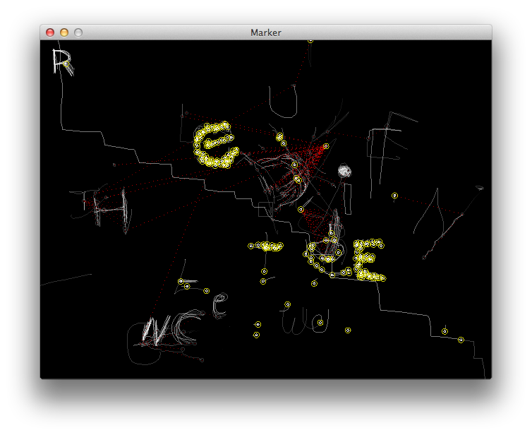Image resolution: width=532 pixels, height=435 pixels.
Task: Click the white handwritten letter R
Action: (61, 61)
